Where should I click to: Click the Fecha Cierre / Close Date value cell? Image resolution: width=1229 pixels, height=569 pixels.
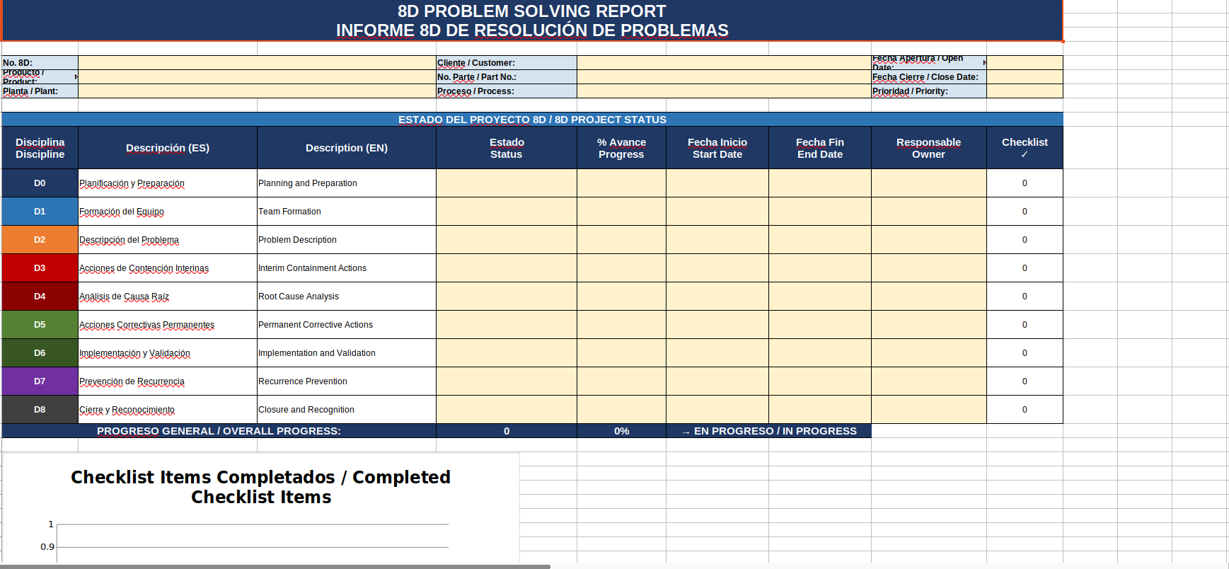tap(1025, 77)
